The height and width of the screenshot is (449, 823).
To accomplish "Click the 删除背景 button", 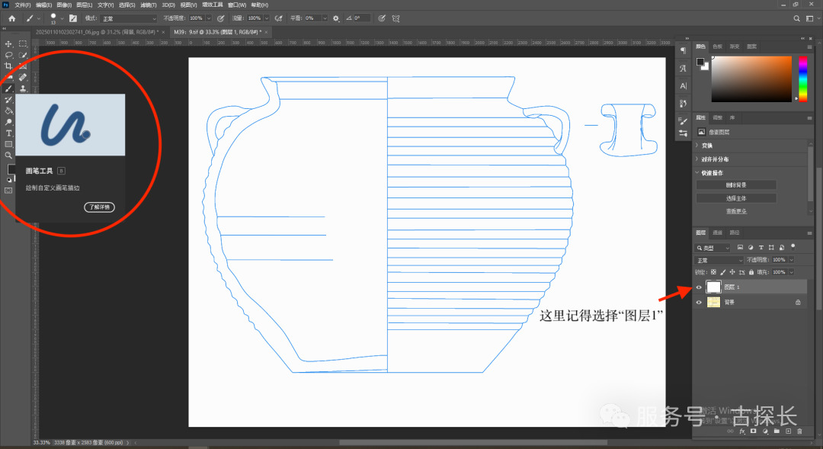I will click(x=736, y=184).
